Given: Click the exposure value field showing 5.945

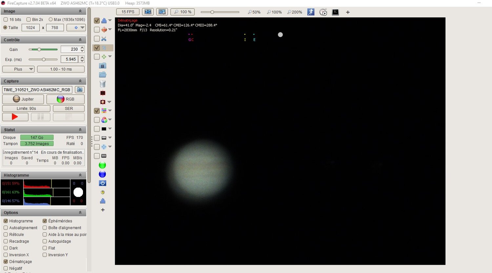Looking at the screenshot, I should 70,59.
